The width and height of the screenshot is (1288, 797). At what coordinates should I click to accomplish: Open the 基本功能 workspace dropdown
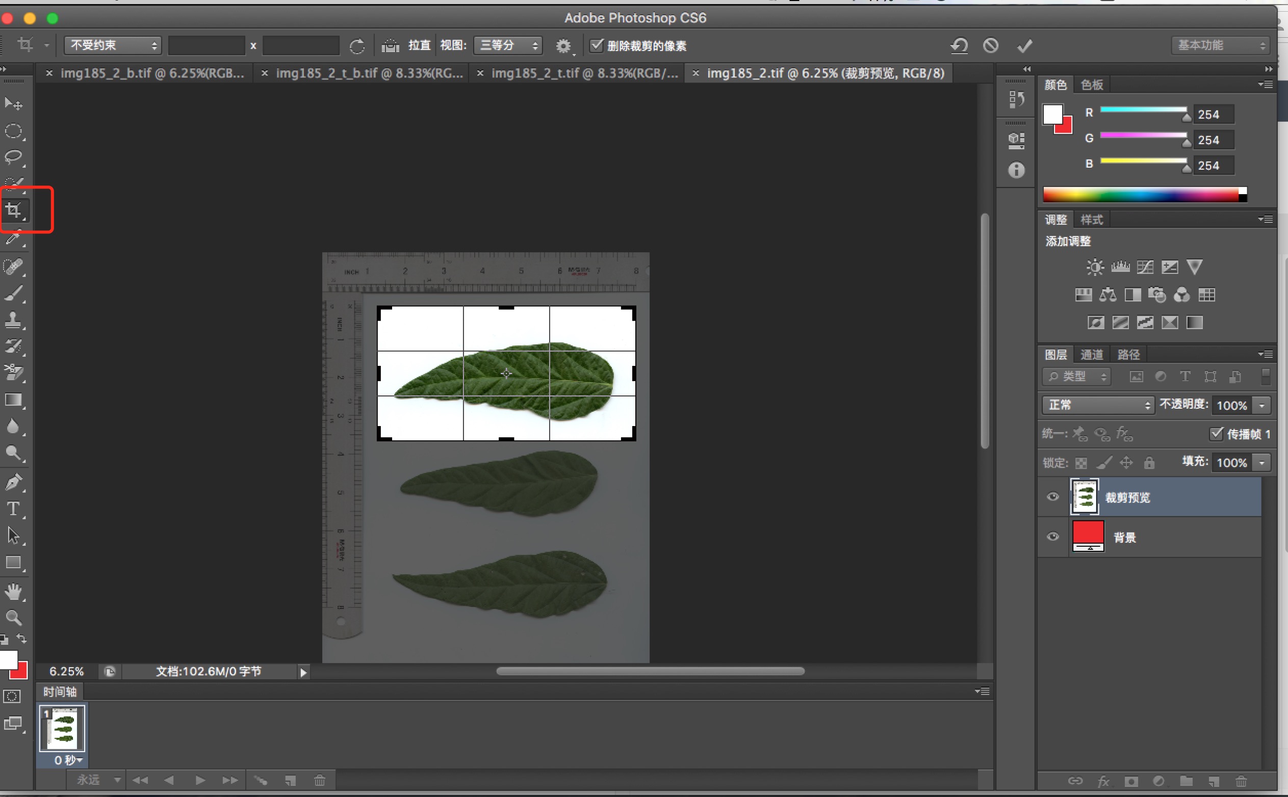pyautogui.click(x=1221, y=45)
